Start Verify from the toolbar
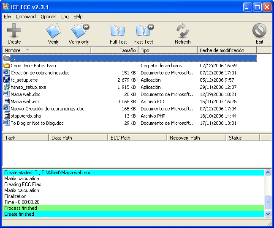Screen dimensions: 274x228 54,34
